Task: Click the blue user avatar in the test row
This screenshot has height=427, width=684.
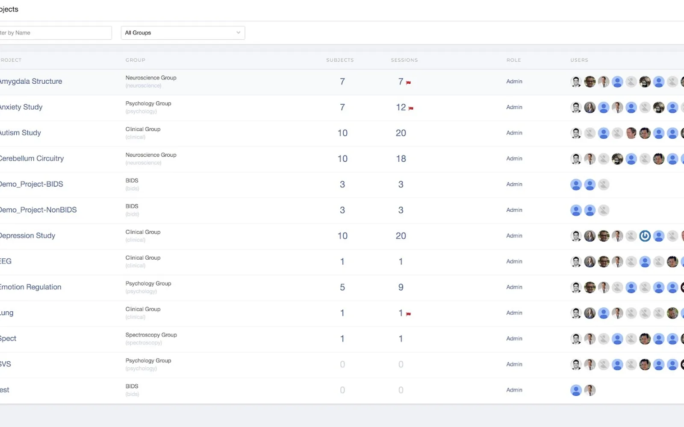Action: click(x=576, y=390)
